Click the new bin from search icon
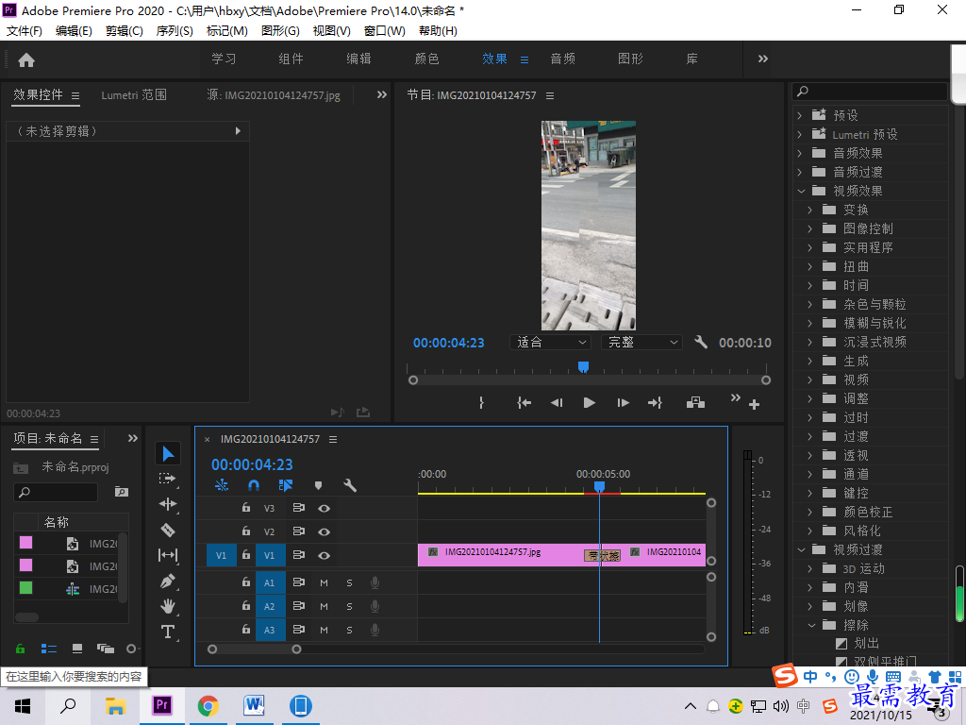 pyautogui.click(x=122, y=491)
